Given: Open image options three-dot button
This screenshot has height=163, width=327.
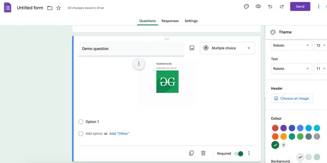Looking at the screenshot, I should 139,64.
